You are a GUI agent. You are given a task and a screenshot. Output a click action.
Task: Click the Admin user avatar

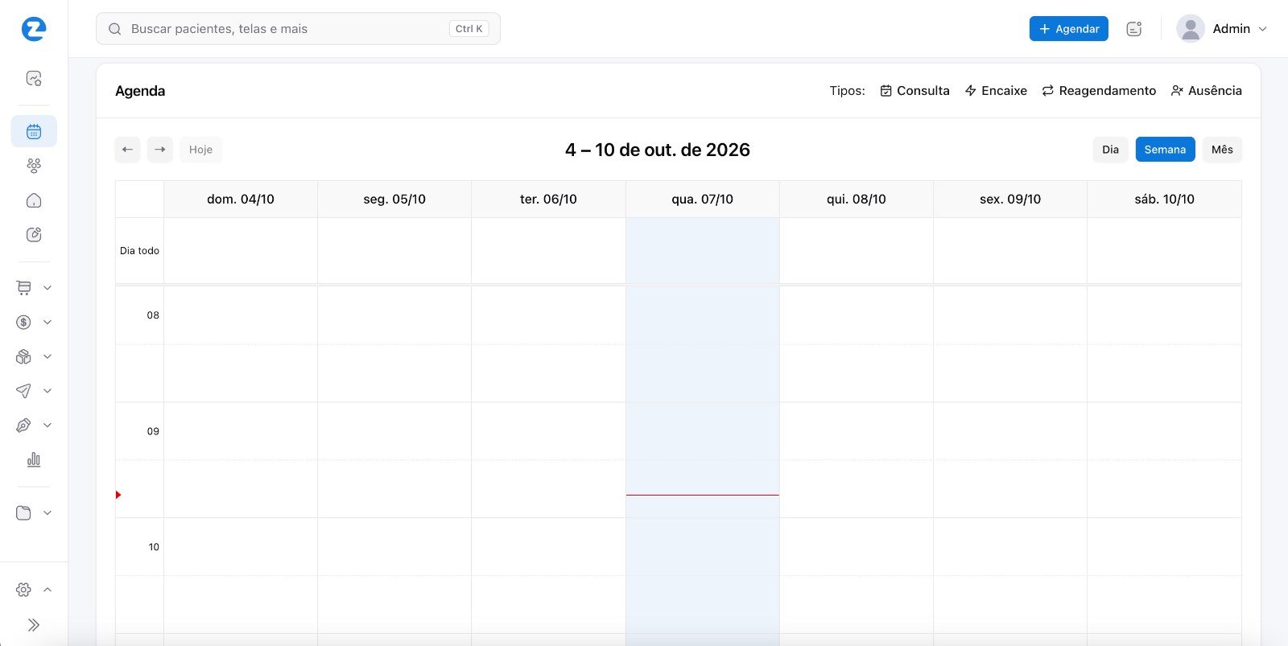[1190, 29]
